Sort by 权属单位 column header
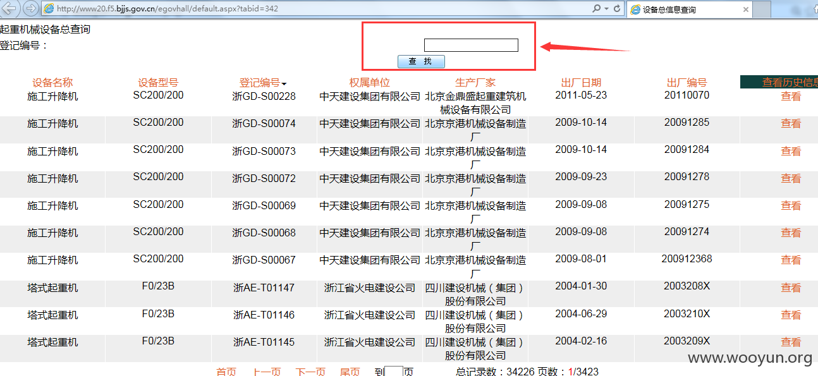 (x=370, y=83)
